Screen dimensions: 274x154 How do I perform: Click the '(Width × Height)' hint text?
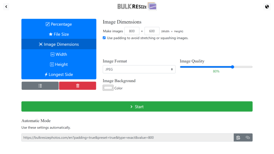[x=172, y=32]
